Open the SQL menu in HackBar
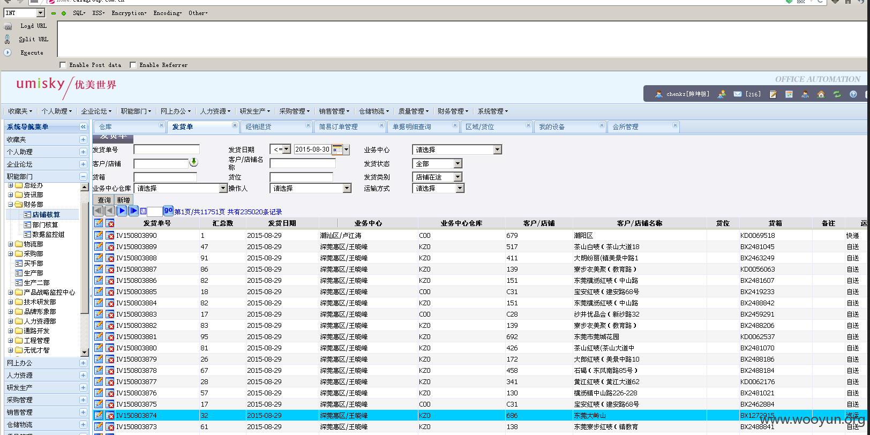 (x=79, y=13)
